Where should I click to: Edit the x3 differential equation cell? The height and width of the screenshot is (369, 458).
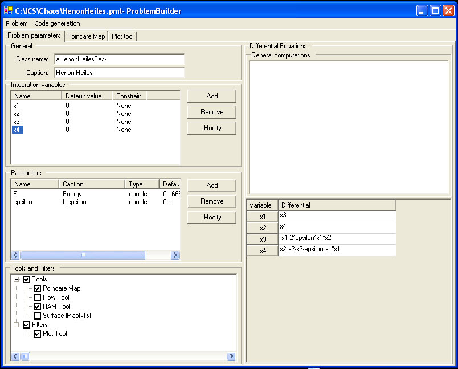coord(337,239)
